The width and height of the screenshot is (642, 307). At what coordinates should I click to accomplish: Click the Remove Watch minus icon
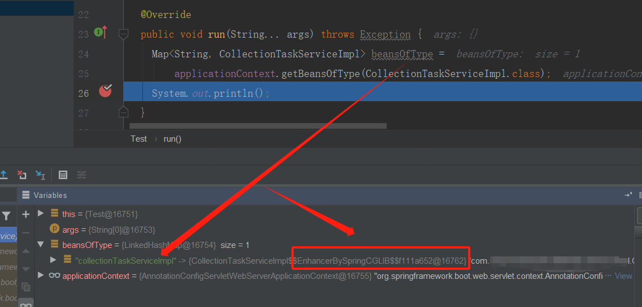coord(26,233)
